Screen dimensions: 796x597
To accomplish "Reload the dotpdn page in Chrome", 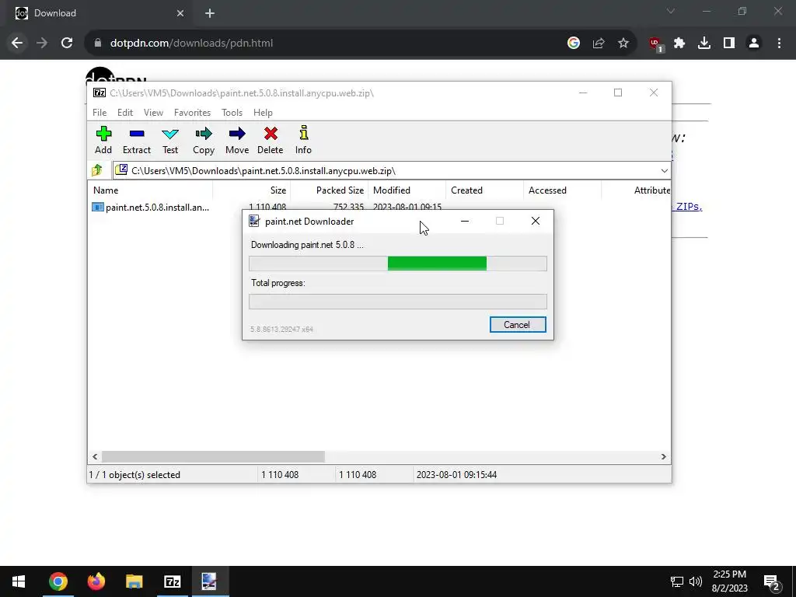I will point(67,44).
